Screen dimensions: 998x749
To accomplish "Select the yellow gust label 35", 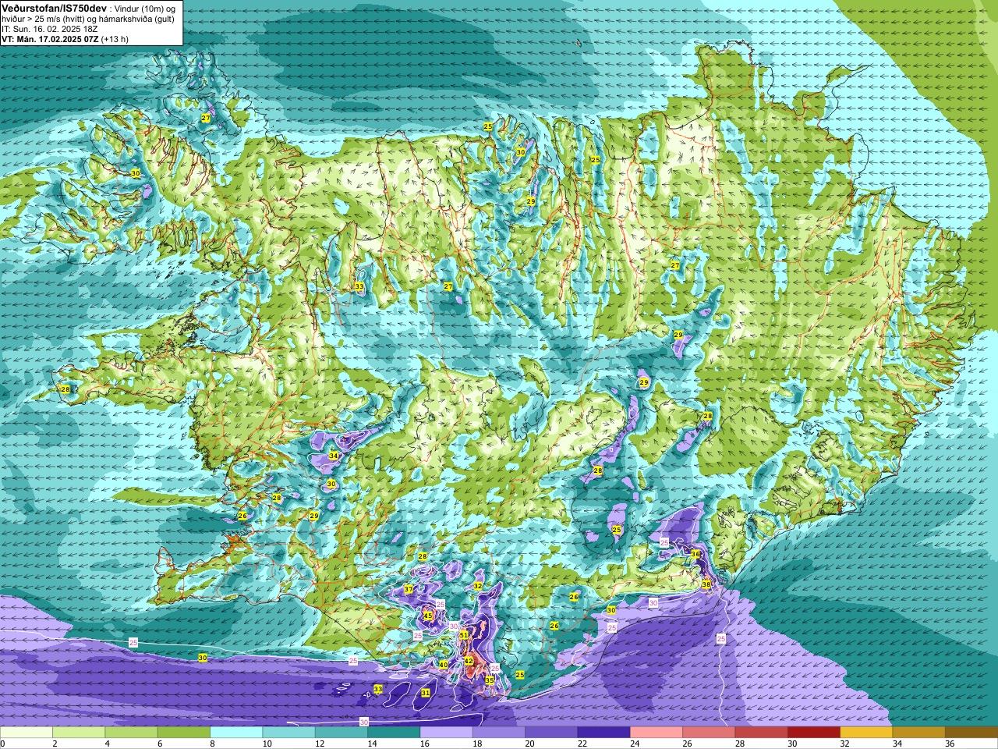I will point(490,680).
